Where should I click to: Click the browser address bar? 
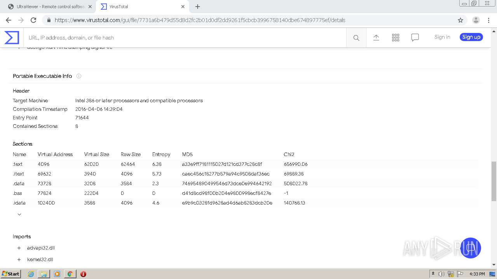248,20
